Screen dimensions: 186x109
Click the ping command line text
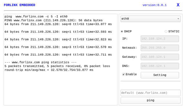(36, 17)
